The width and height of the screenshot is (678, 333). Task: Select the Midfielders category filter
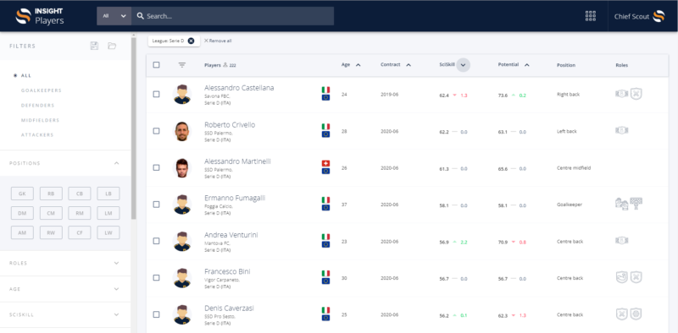click(x=40, y=120)
